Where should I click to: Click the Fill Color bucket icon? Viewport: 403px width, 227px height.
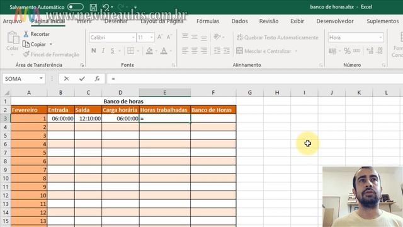tap(149, 50)
